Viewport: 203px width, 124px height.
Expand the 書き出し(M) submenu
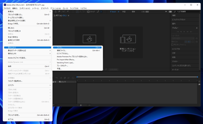point(50,53)
